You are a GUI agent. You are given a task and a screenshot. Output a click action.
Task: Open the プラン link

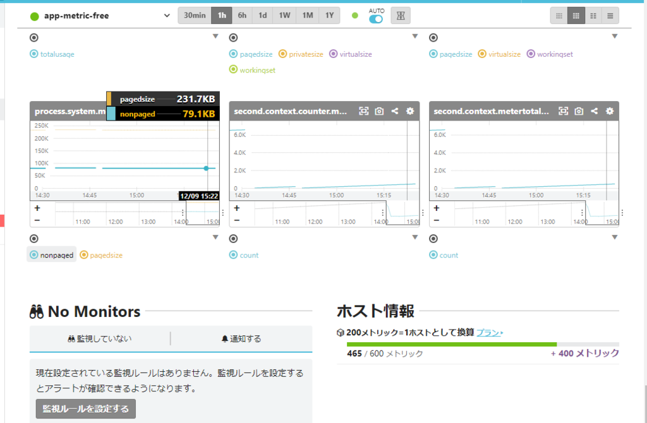[x=490, y=332]
